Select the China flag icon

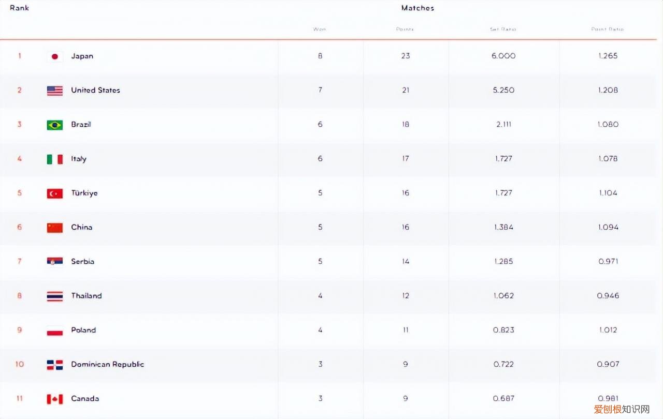pos(55,228)
